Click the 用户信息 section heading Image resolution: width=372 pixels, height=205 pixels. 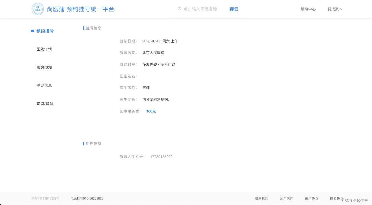94,144
